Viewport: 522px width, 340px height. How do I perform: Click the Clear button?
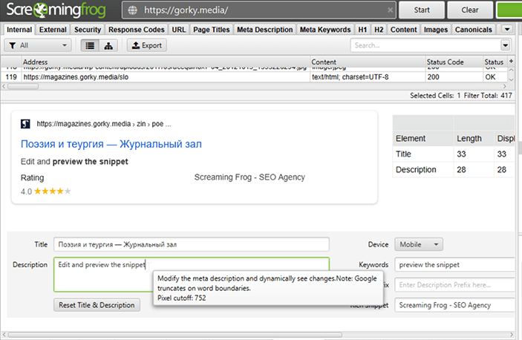click(x=470, y=10)
